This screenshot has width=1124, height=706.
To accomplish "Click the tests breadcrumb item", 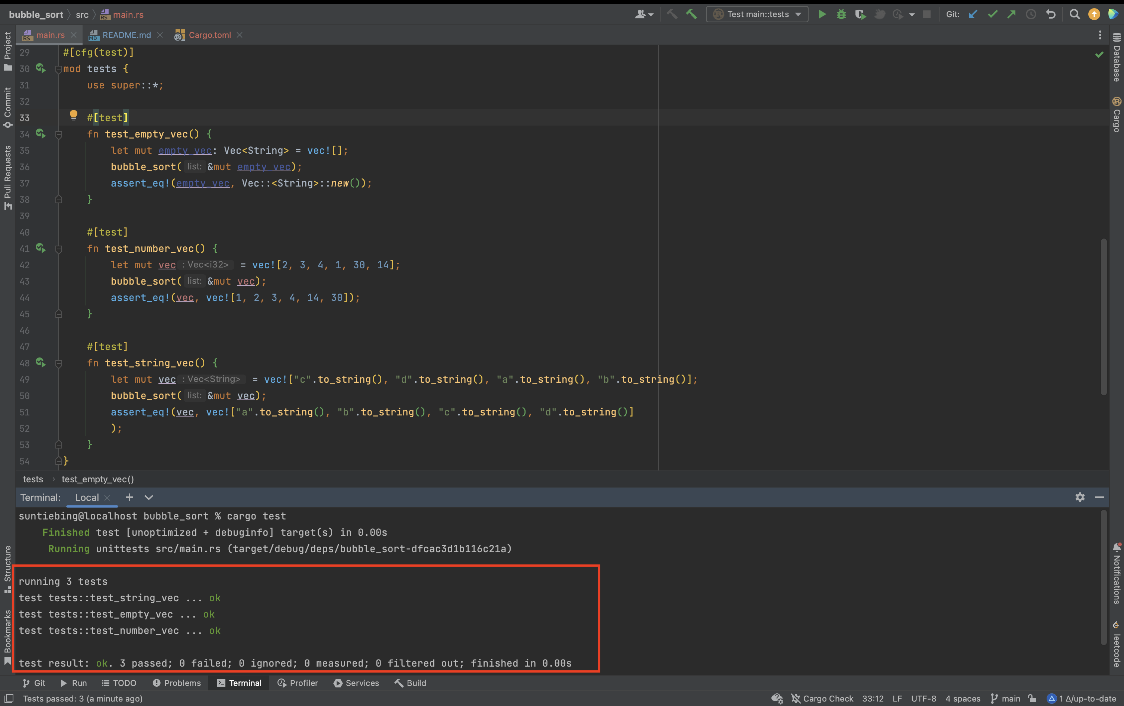I will pyautogui.click(x=33, y=479).
